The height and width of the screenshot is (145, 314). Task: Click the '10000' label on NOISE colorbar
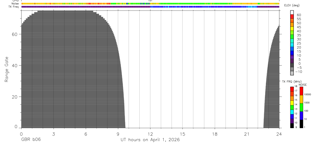[307, 94]
